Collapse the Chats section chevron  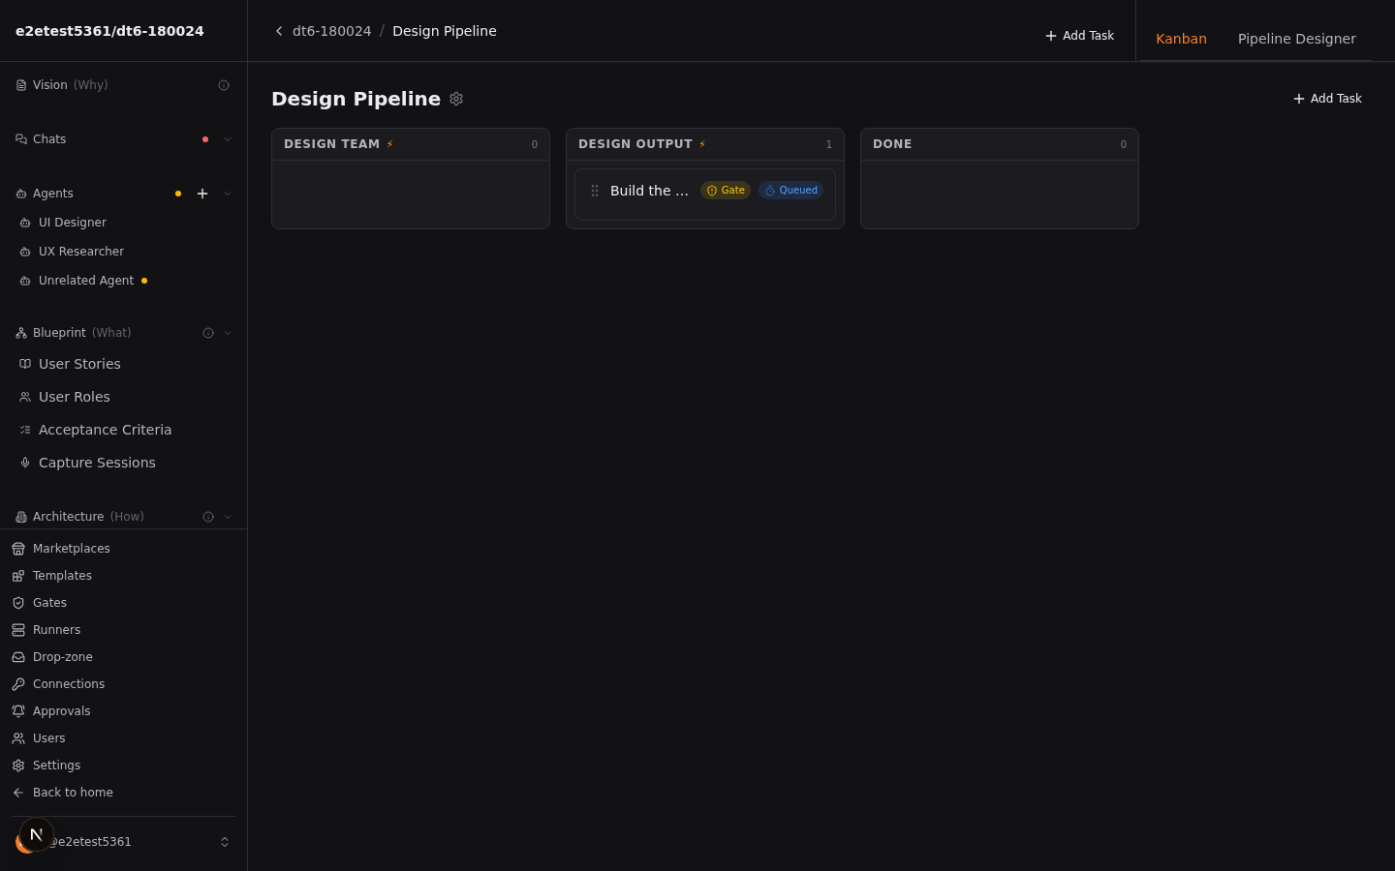click(x=228, y=139)
